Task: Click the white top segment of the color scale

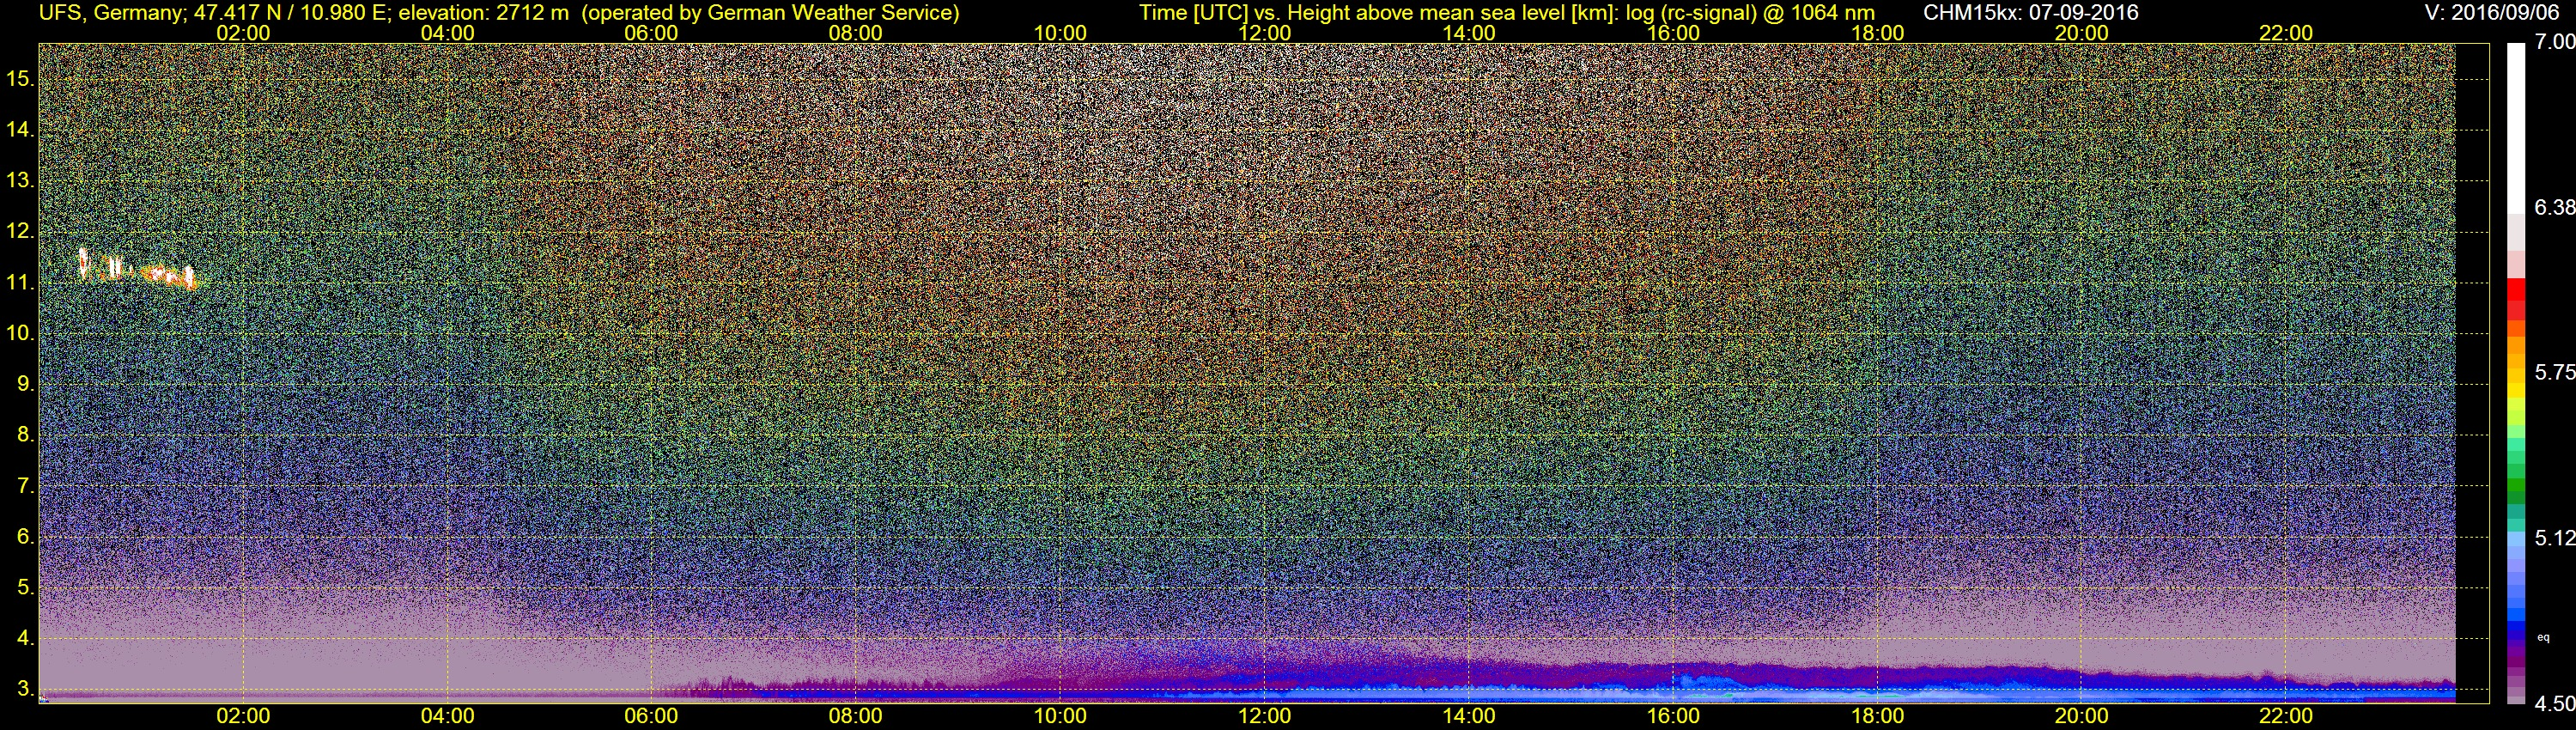Action: [2516, 128]
